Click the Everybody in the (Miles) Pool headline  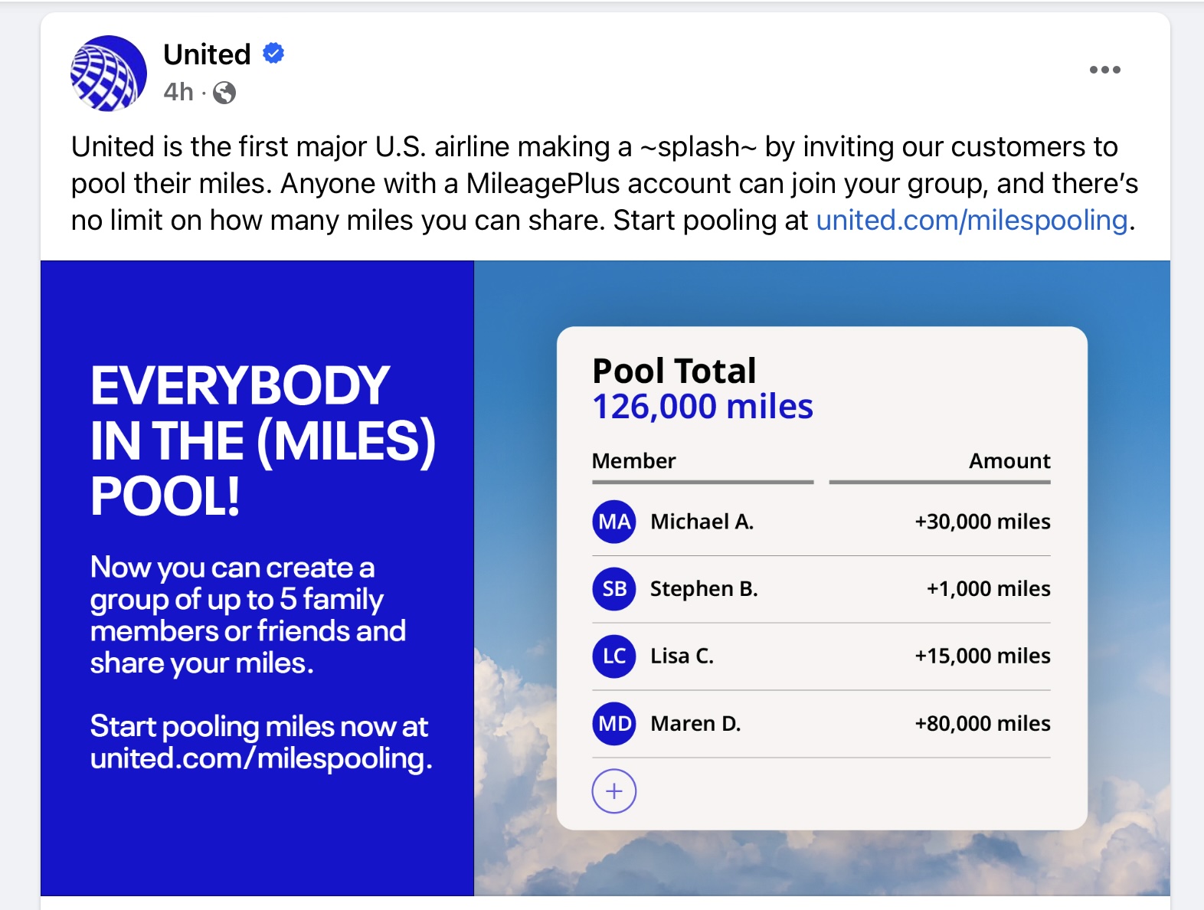pyautogui.click(x=262, y=440)
